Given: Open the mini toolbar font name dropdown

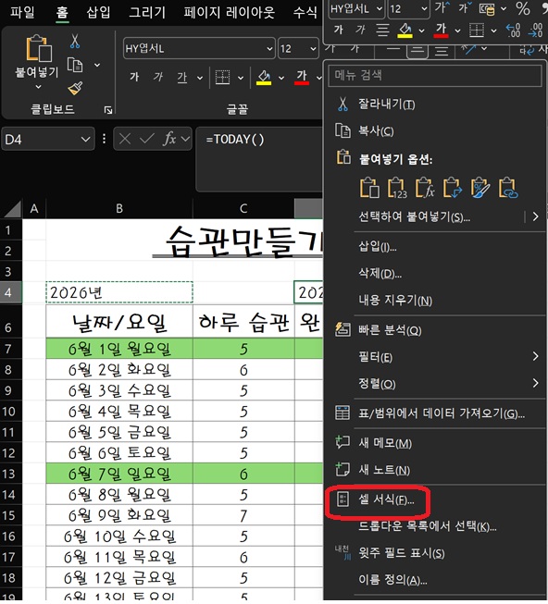Looking at the screenshot, I should [x=380, y=8].
